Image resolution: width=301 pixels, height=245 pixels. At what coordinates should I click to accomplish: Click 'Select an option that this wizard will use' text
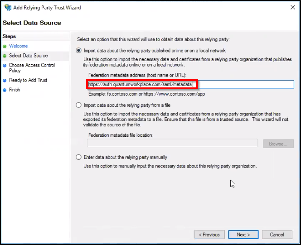click(153, 39)
